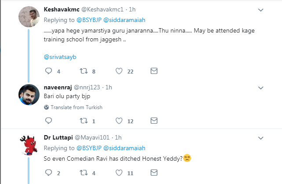This screenshot has width=282, height=184.
Task: Open the @srivatsayb mention link
Action: 61,56
